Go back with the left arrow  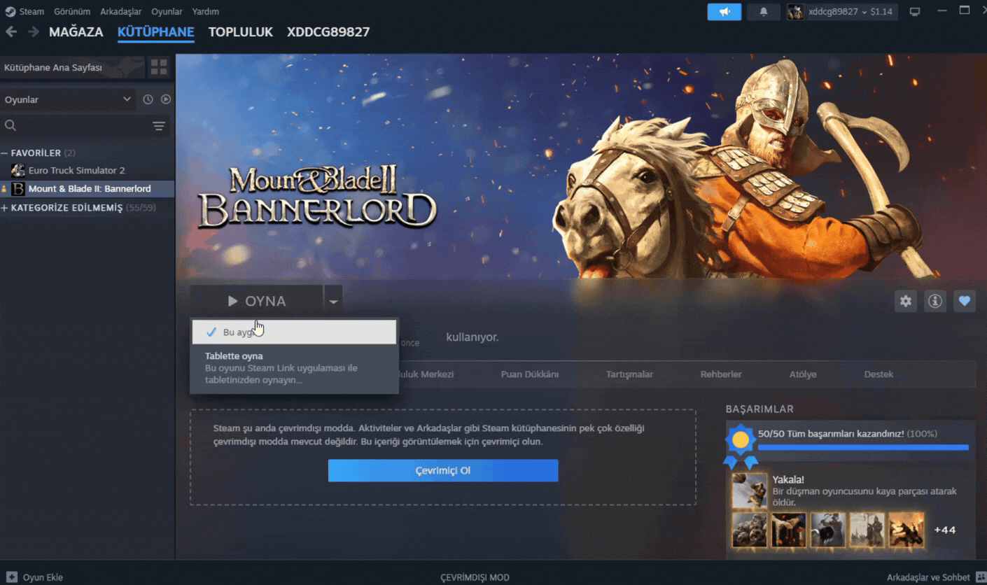(x=11, y=31)
